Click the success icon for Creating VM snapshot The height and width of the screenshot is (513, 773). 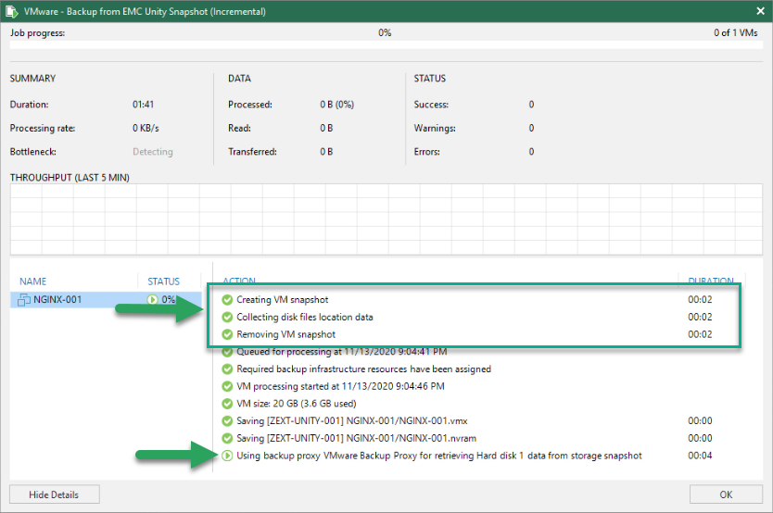pyautogui.click(x=227, y=300)
